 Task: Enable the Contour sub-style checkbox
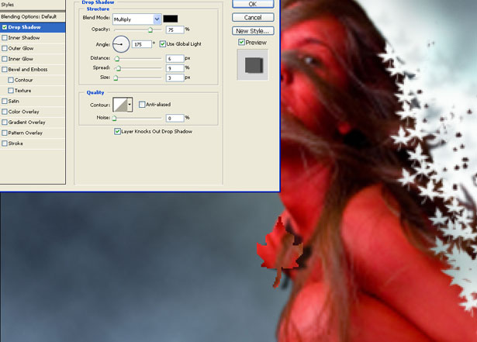pos(11,80)
